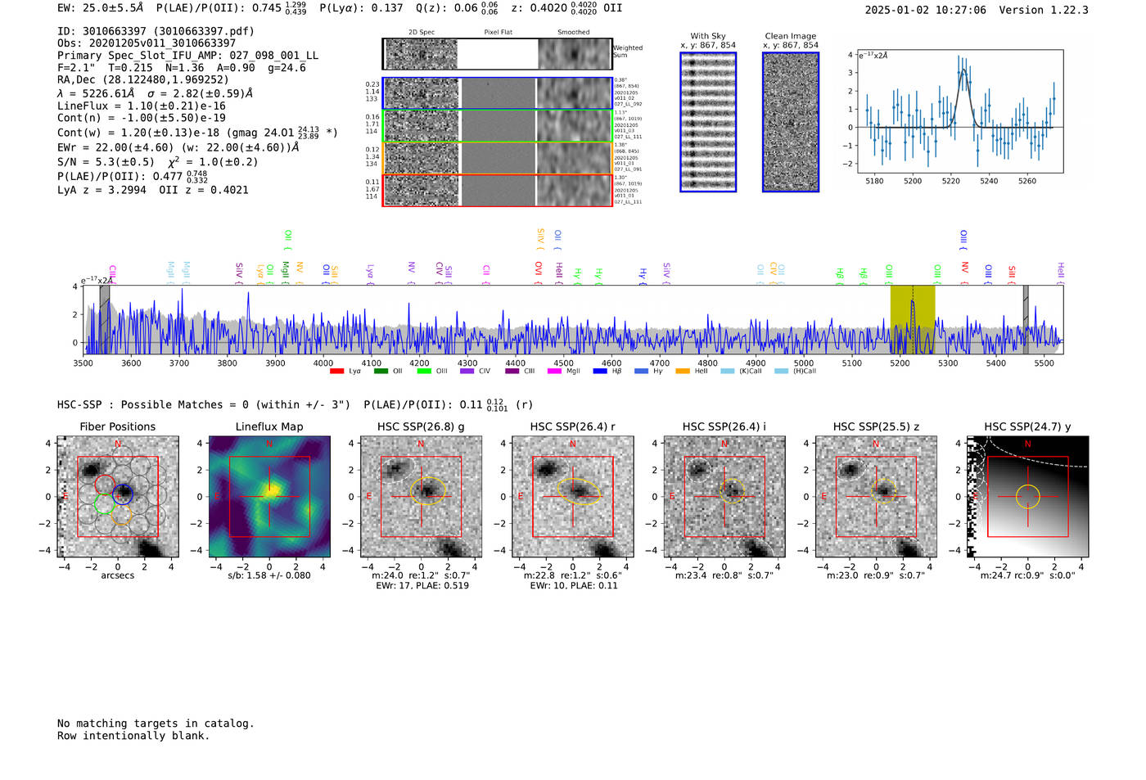Open the HSC SSP(24.7) y cutout

1028,497
